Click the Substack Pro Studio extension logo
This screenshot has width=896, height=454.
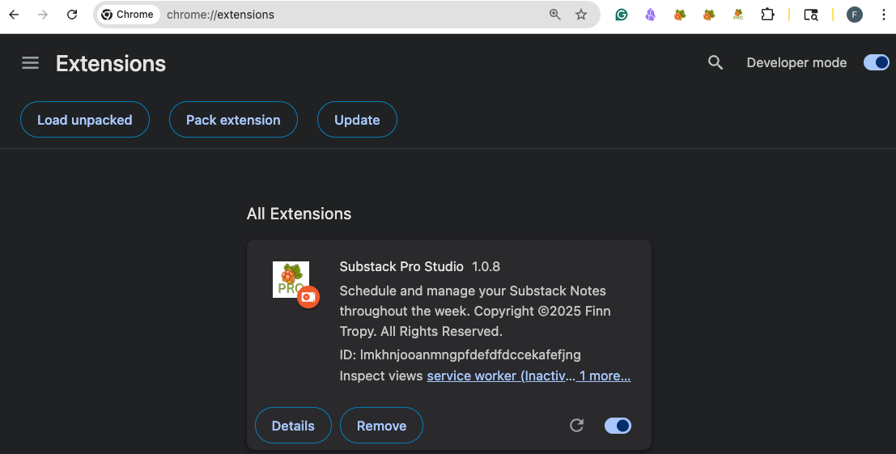pos(291,279)
